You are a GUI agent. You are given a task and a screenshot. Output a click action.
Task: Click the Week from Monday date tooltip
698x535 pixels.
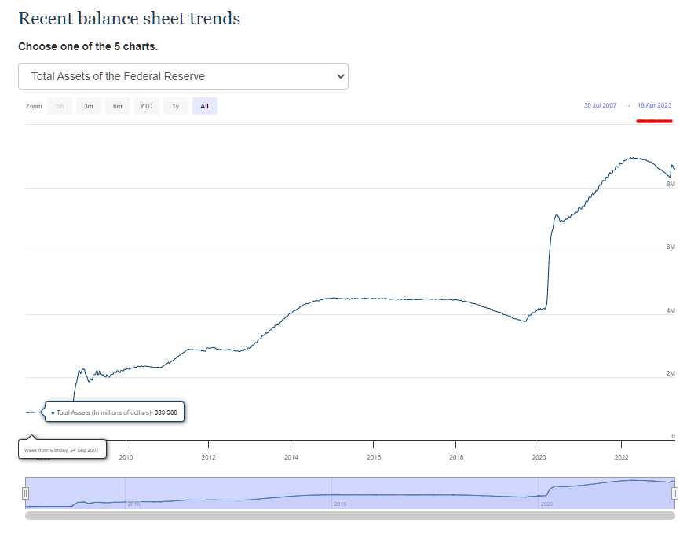pyautogui.click(x=62, y=449)
